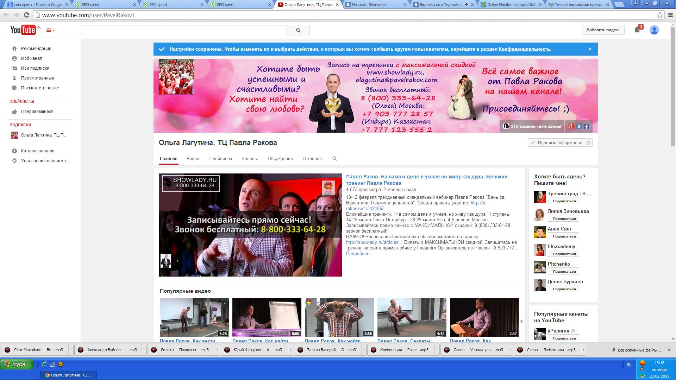Open Chrome menu hamburger icon
Image resolution: width=676 pixels, height=380 pixels.
(x=670, y=15)
